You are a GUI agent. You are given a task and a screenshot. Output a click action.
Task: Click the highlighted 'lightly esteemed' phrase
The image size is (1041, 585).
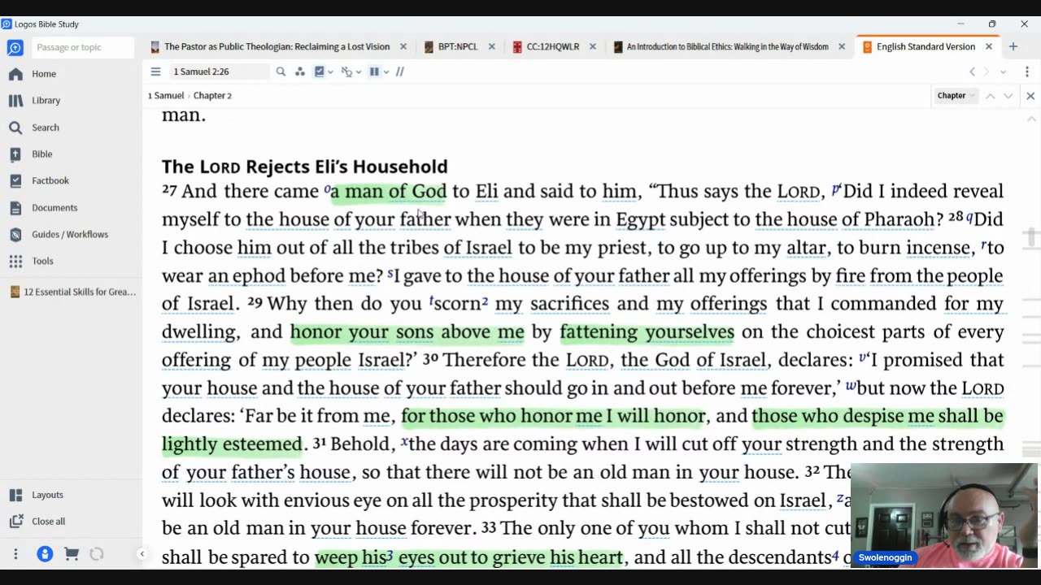point(232,444)
